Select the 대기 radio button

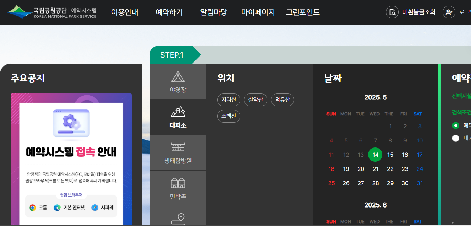point(456,138)
